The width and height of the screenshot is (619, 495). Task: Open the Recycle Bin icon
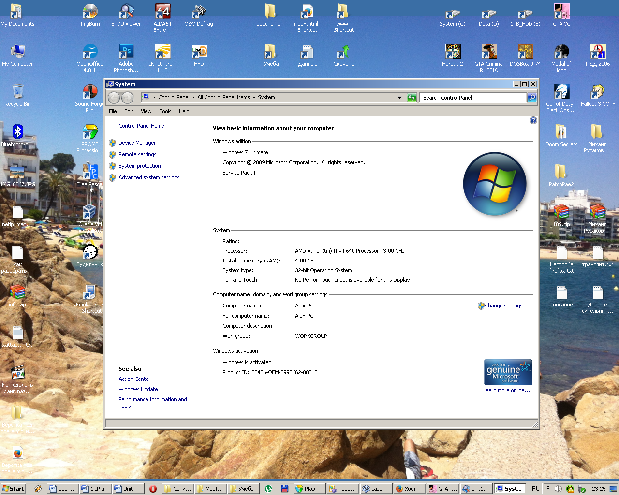17,92
